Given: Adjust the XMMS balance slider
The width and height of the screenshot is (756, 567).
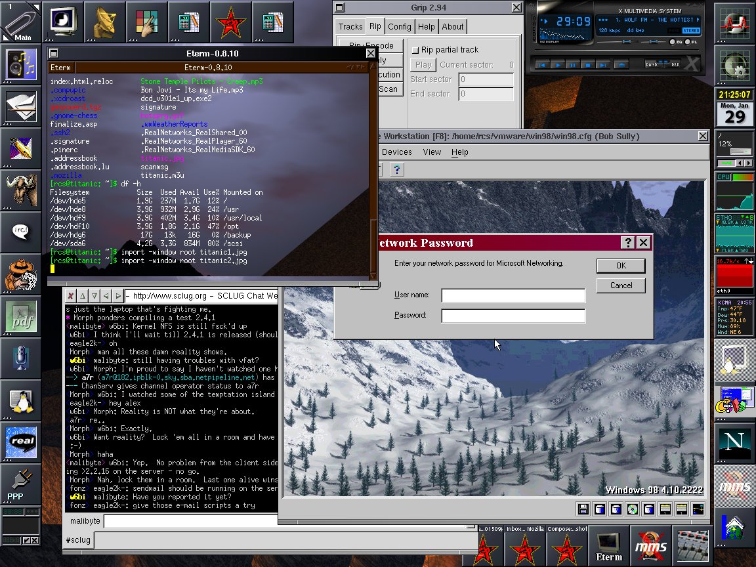Looking at the screenshot, I should [654, 42].
